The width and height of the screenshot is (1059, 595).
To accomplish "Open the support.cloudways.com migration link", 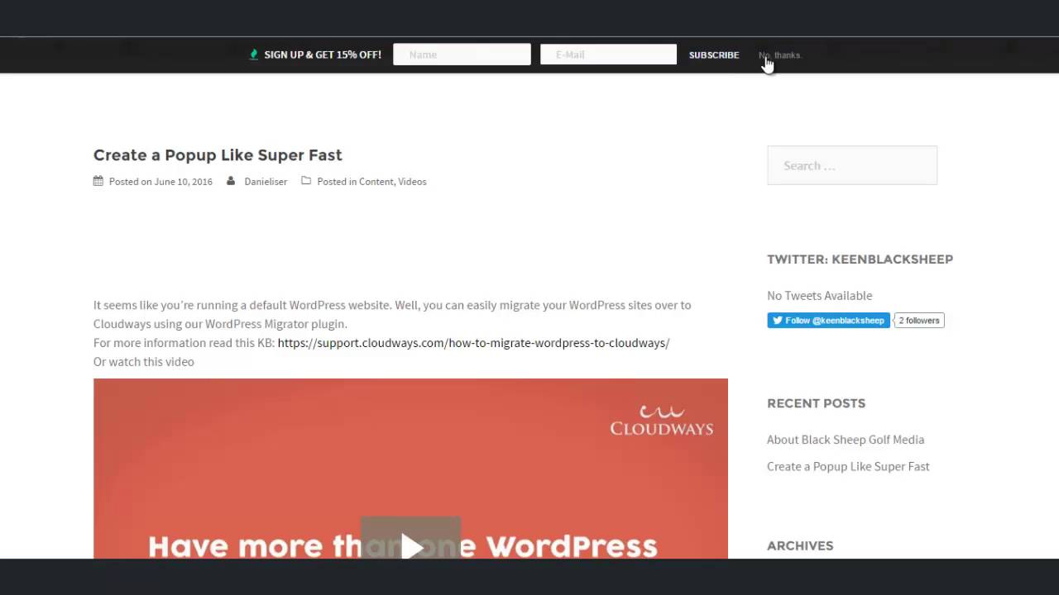I will [x=473, y=342].
